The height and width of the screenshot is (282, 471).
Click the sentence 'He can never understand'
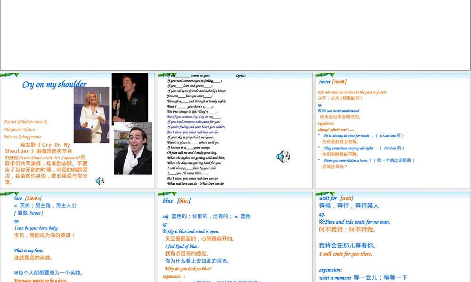tap(340, 110)
